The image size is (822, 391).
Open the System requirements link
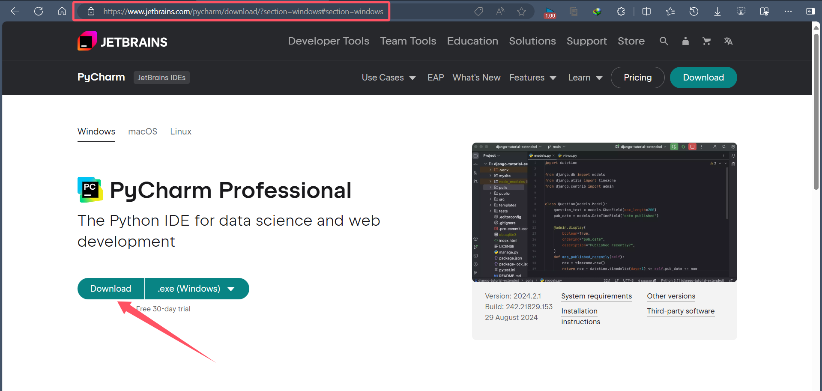pyautogui.click(x=596, y=296)
